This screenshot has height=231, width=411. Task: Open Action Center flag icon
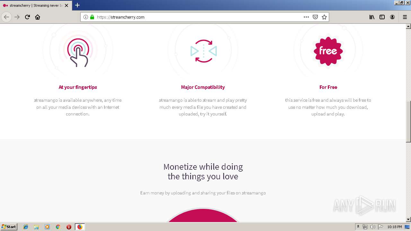380,227
